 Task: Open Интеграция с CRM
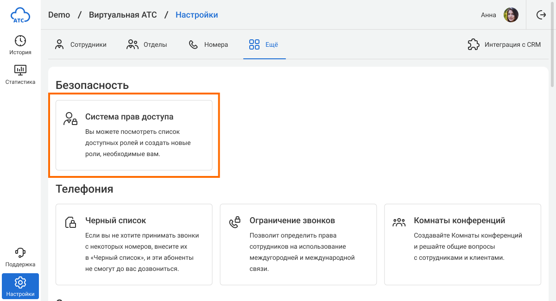tap(504, 45)
